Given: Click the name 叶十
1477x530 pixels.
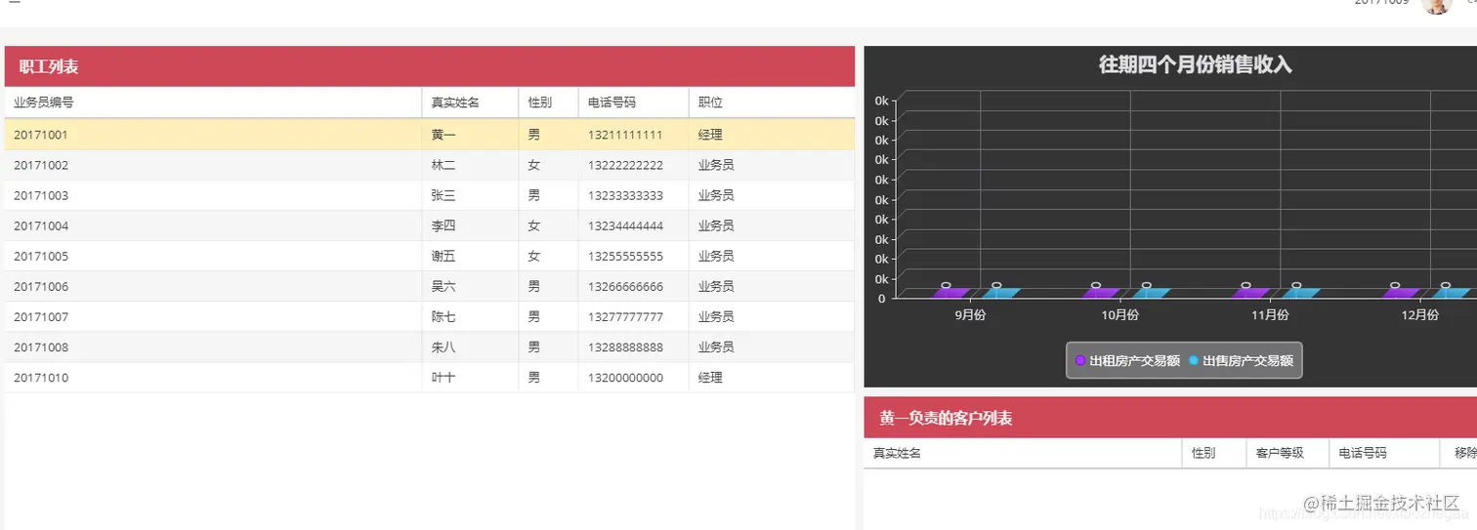Looking at the screenshot, I should click(443, 377).
